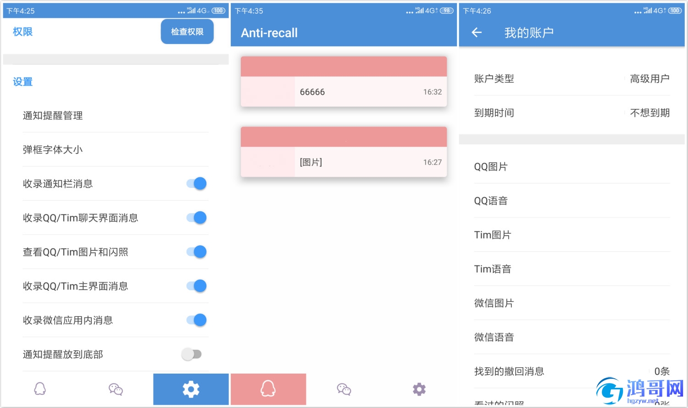Tap the 不想到期 value

tap(649, 113)
